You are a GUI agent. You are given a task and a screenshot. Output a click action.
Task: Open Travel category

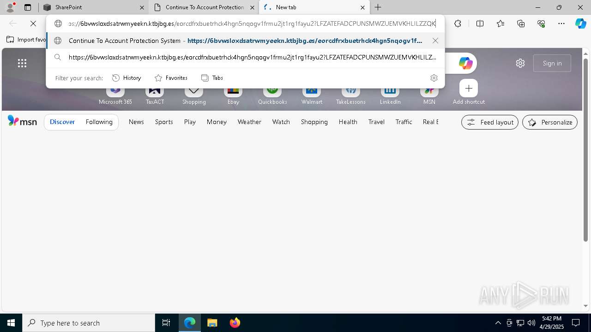pos(376,122)
